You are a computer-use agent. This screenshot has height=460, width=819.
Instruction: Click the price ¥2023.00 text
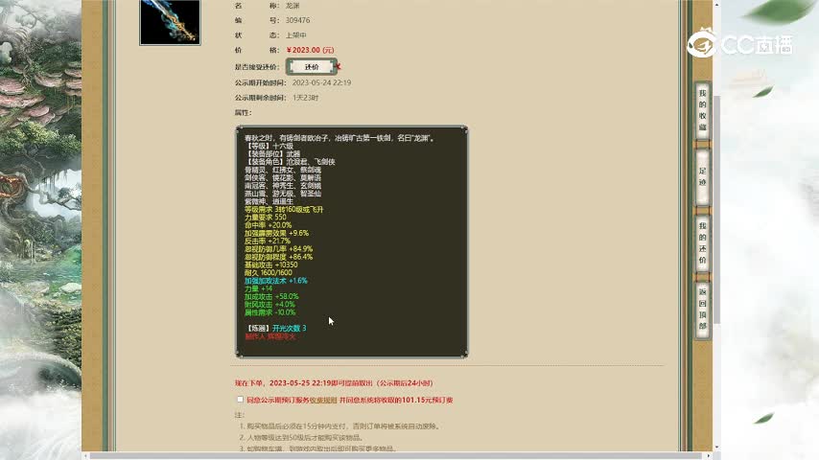(x=311, y=50)
